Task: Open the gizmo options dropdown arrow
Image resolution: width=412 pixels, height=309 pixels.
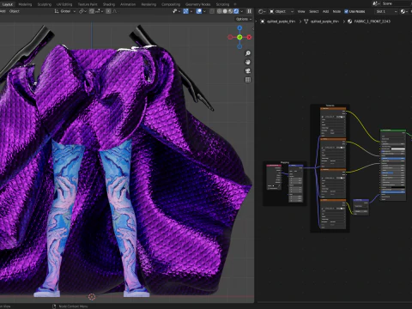Action: pos(191,11)
